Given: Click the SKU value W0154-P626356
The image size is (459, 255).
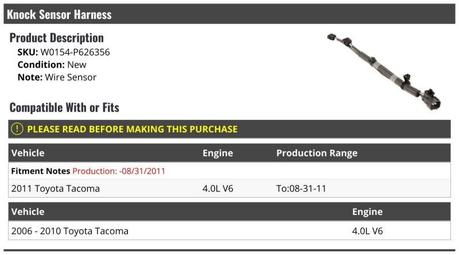Looking at the screenshot, I should pos(75,52).
